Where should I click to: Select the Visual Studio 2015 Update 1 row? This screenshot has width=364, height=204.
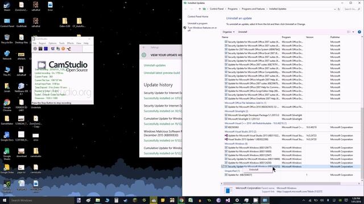pyautogui.click(x=291, y=139)
